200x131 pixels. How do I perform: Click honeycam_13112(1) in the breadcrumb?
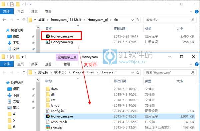tap(66, 20)
